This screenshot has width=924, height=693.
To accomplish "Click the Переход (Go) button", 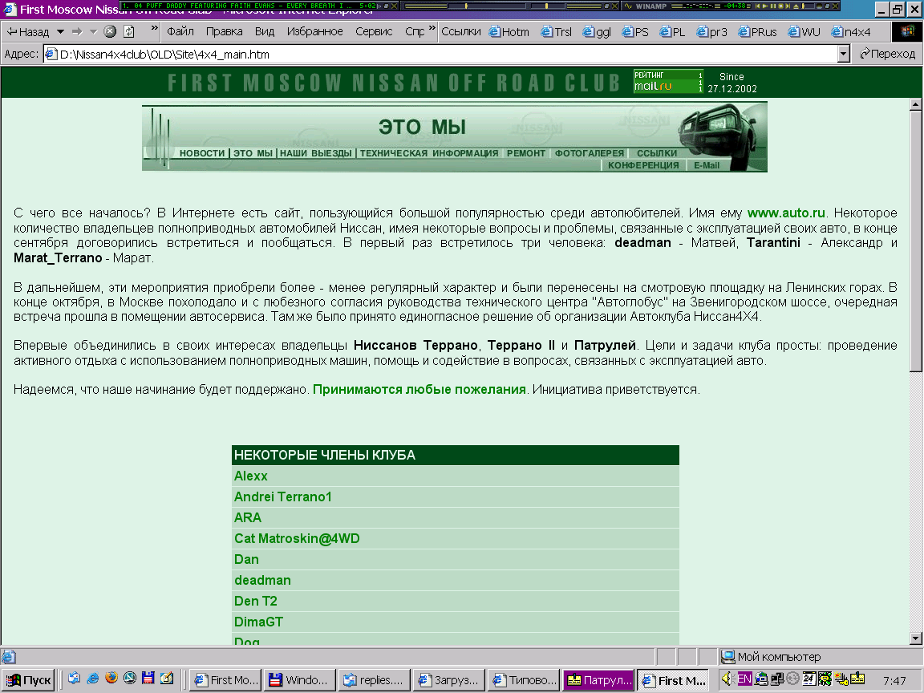I will pyautogui.click(x=887, y=55).
